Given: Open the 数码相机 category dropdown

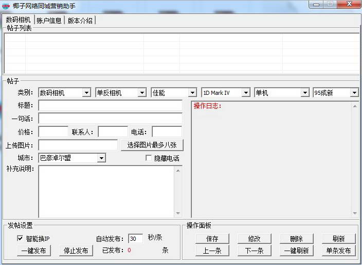Looking at the screenshot, I should pos(64,93).
